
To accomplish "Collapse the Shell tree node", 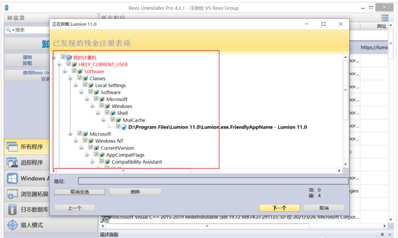I will tap(98, 113).
